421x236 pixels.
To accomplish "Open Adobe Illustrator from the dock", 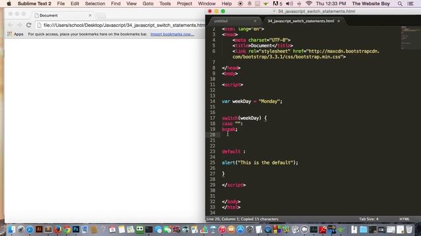I will point(39,229).
